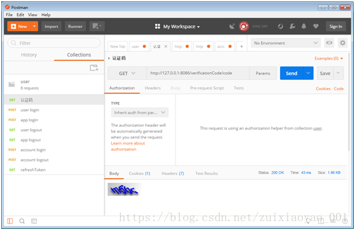Click the request URL input field
The image size is (355, 230).
pyautogui.click(x=198, y=73)
